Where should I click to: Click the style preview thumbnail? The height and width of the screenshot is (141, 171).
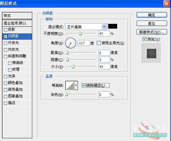coord(151,53)
